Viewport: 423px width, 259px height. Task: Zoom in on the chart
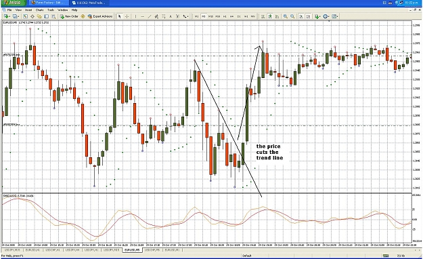coord(286,16)
